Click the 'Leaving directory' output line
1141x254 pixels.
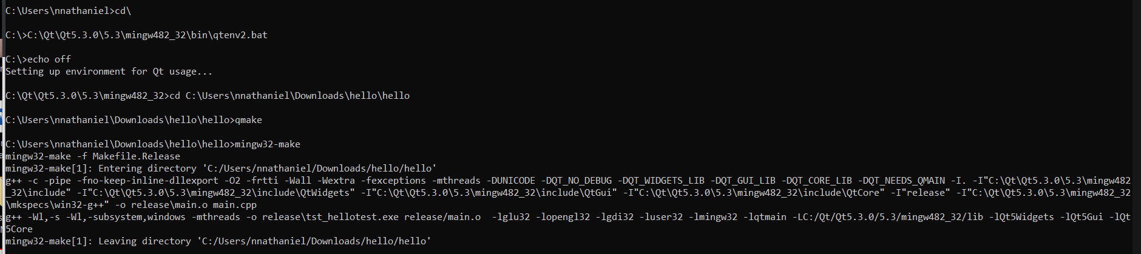(218, 241)
